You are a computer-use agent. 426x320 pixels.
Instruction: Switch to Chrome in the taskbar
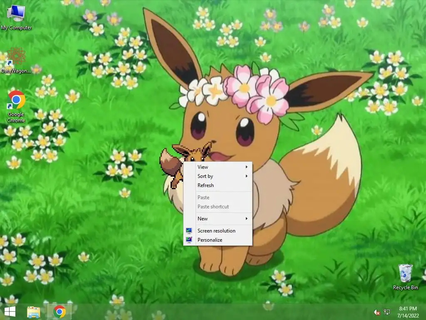[59, 312]
